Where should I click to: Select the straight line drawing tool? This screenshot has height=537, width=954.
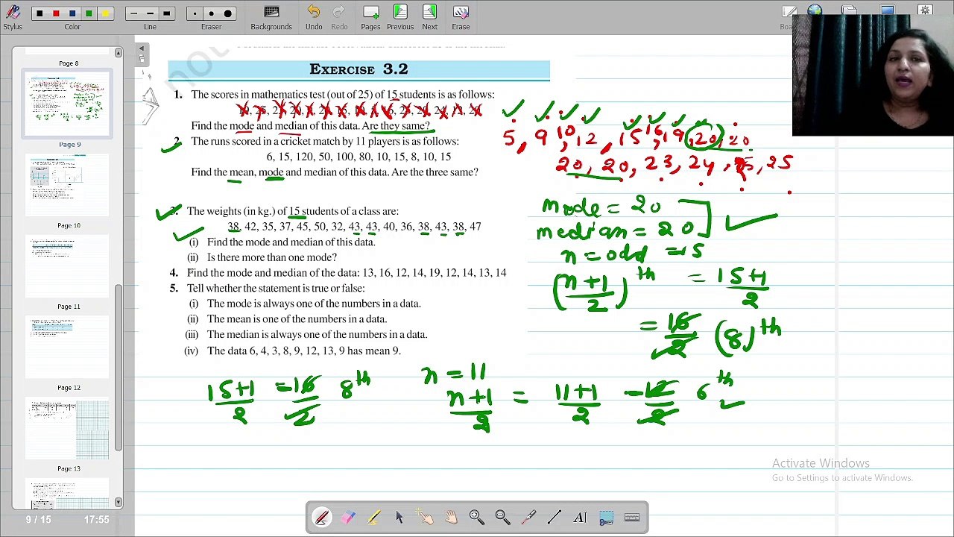[x=554, y=518]
